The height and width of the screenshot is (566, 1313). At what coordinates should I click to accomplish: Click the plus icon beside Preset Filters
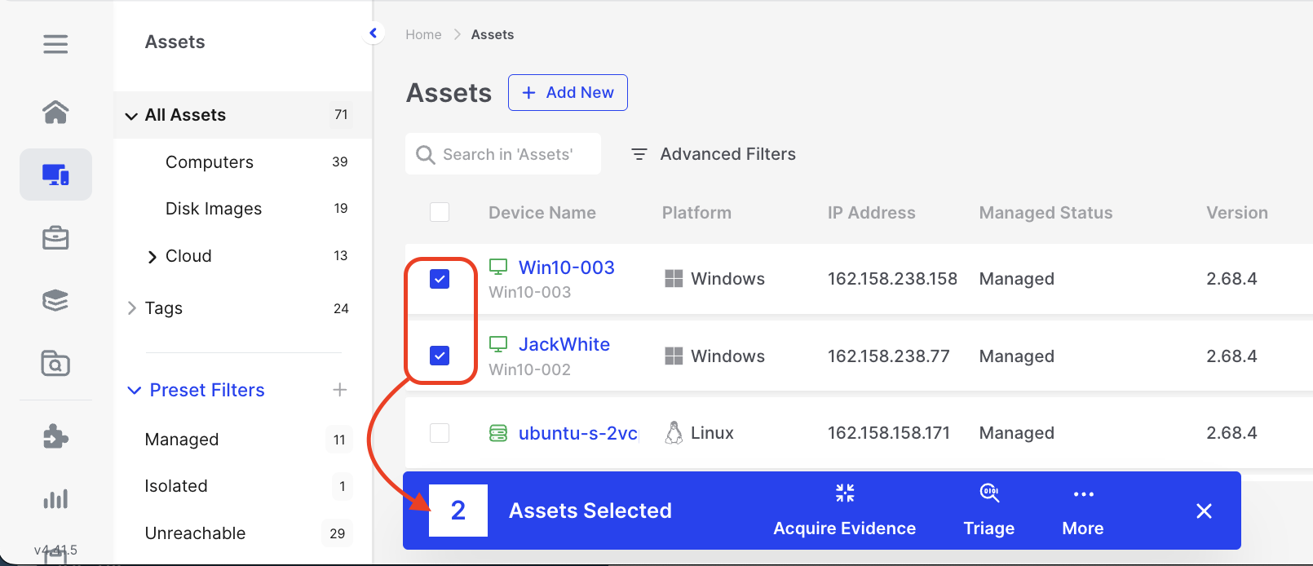[340, 390]
